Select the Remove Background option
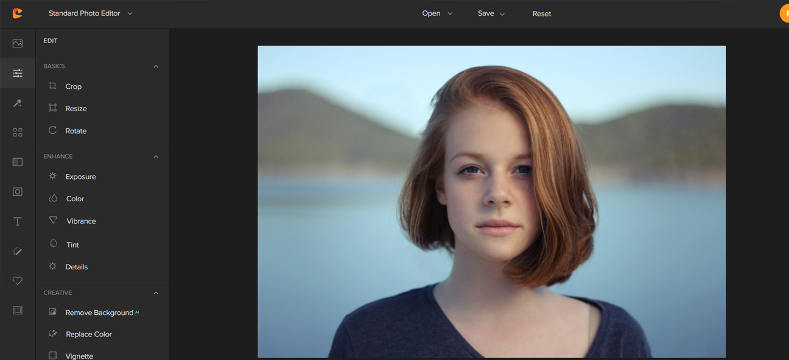Viewport: 789px width, 360px height. click(x=99, y=313)
